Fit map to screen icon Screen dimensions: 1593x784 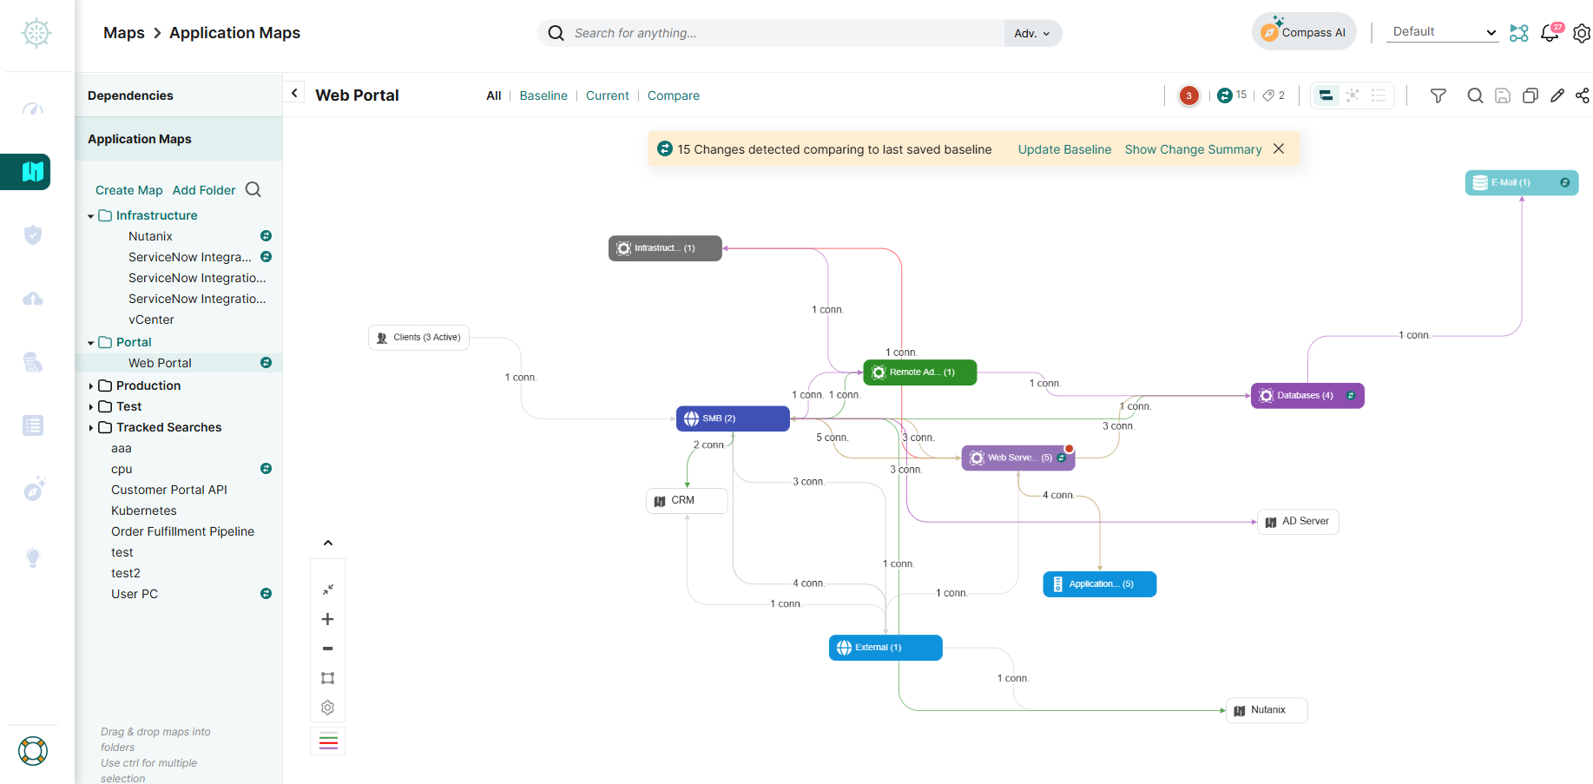click(327, 678)
